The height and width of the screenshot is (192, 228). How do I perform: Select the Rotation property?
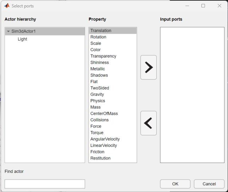[x=113, y=37]
